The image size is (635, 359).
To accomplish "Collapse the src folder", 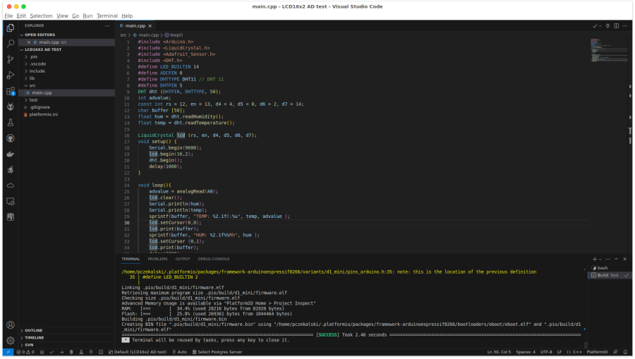I will 32,85.
